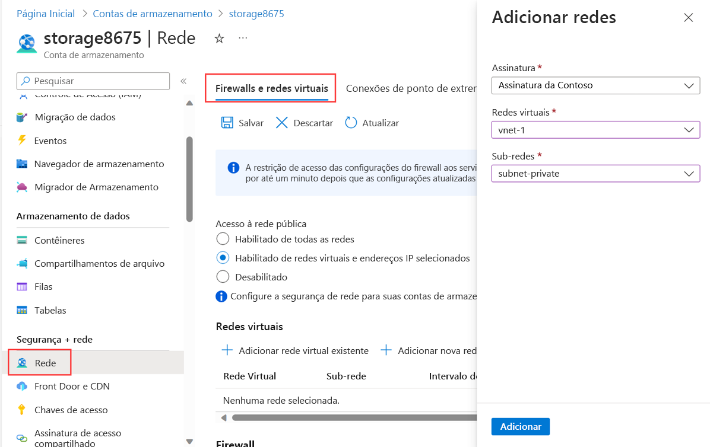This screenshot has height=447, width=710.
Task: Expand the Redes virtuais dropdown
Action: point(595,129)
